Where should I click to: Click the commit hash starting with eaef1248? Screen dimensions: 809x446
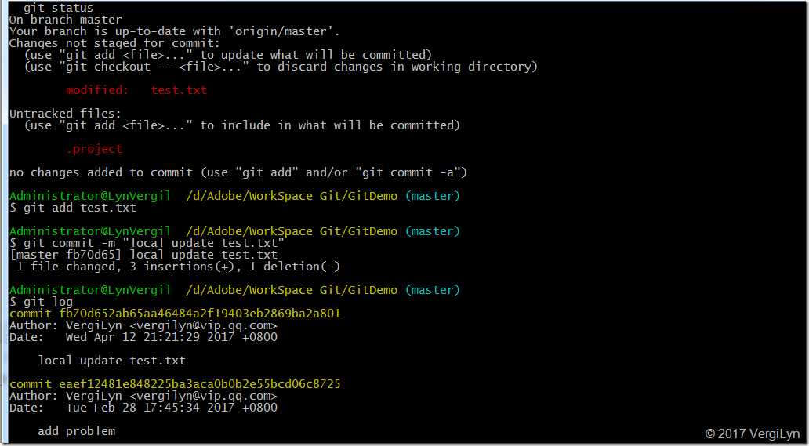tap(175, 384)
